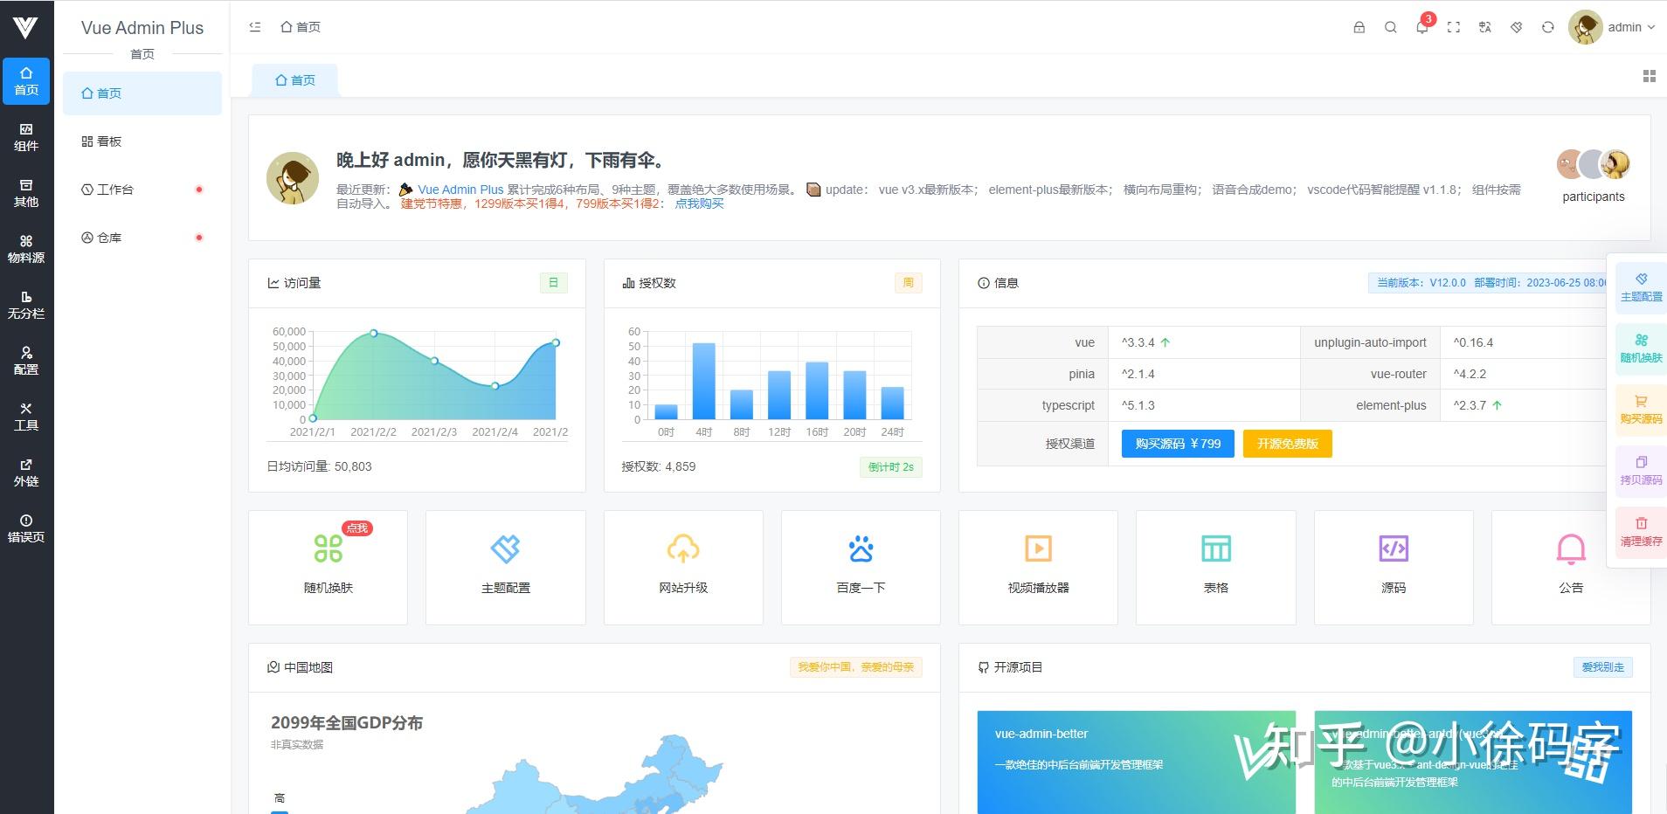Image resolution: width=1667 pixels, height=814 pixels.
Task: Click 随机换肤 in the floating right panel
Action: tap(1640, 349)
